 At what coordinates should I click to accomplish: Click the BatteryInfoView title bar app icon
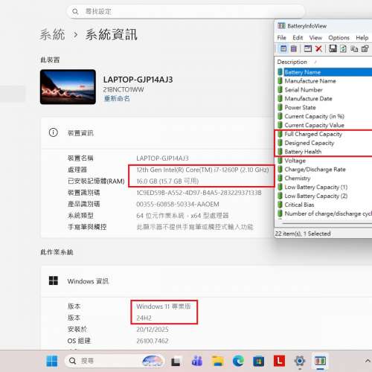pyautogui.click(x=281, y=26)
